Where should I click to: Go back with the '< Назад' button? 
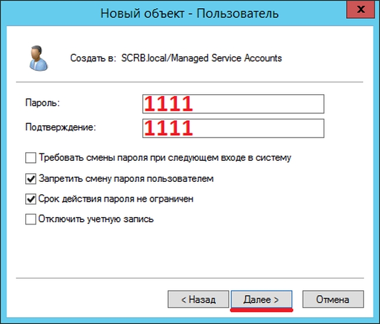(x=198, y=299)
